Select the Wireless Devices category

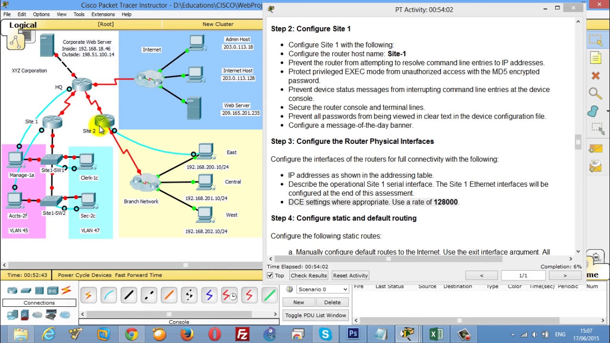click(x=52, y=291)
